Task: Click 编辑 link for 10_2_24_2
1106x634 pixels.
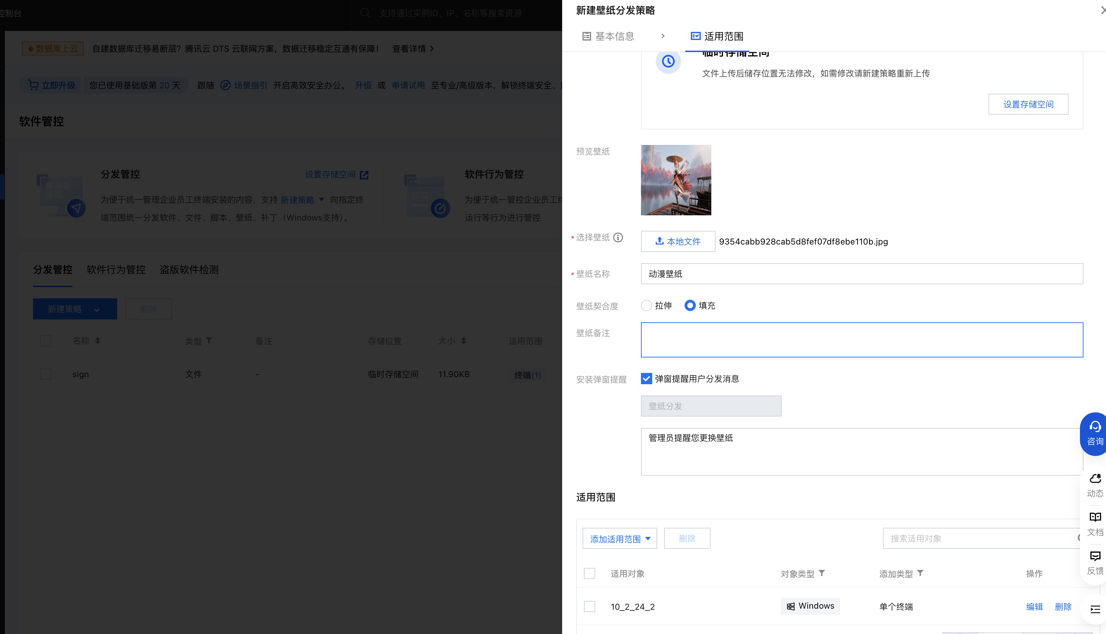Action: coord(1034,607)
